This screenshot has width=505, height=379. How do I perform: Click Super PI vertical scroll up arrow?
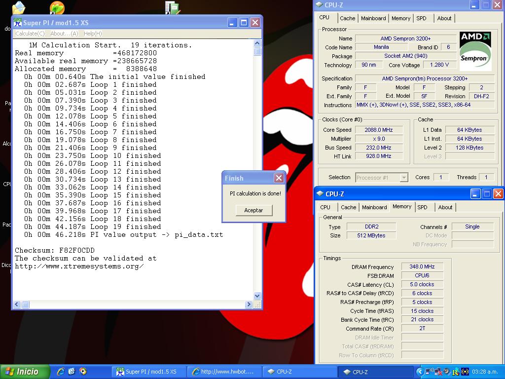(257, 43)
